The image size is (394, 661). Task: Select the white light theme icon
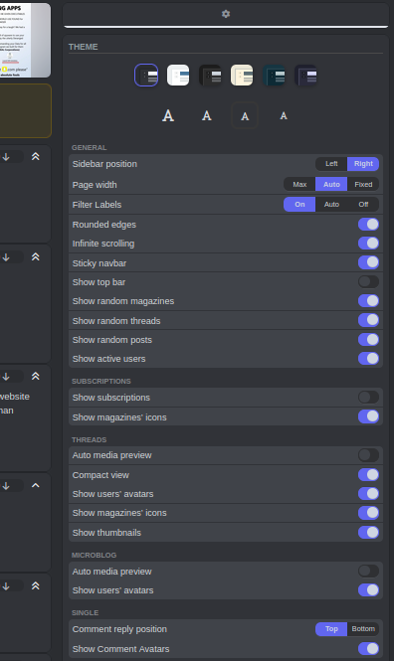178,76
